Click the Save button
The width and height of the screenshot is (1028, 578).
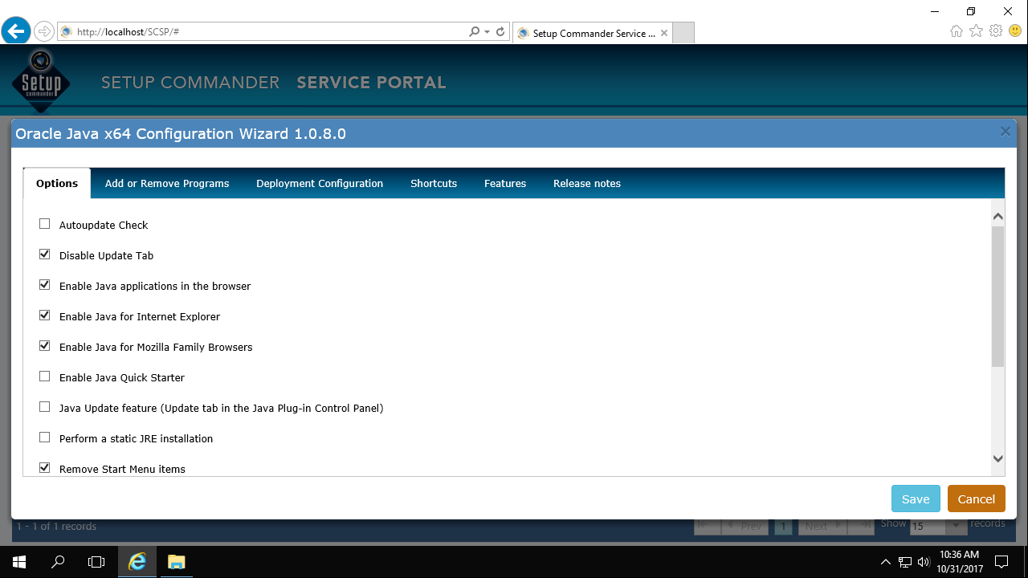pos(916,499)
